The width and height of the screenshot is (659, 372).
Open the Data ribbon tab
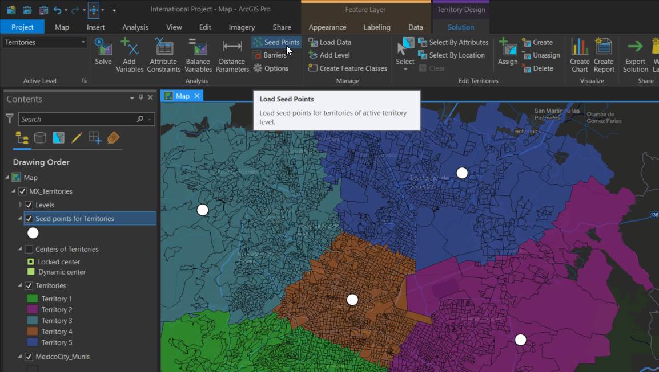click(x=416, y=27)
